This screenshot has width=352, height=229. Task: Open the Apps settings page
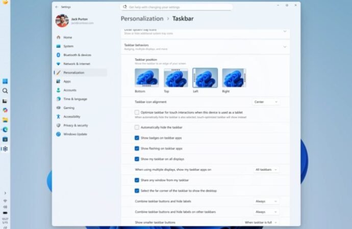click(81, 81)
